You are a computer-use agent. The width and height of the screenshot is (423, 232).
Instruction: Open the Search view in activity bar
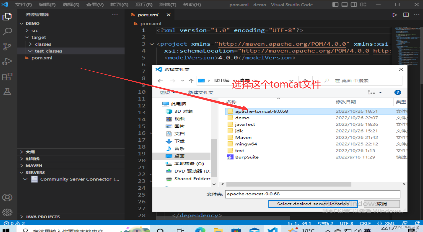(7, 32)
